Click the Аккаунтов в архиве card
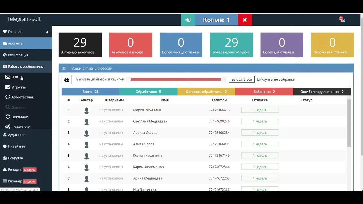Screen dimensions: 363x204 click(130, 45)
